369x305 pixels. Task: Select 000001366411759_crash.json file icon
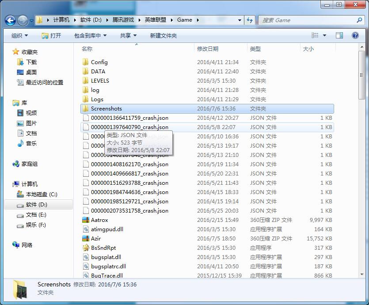pyautogui.click(x=86, y=118)
